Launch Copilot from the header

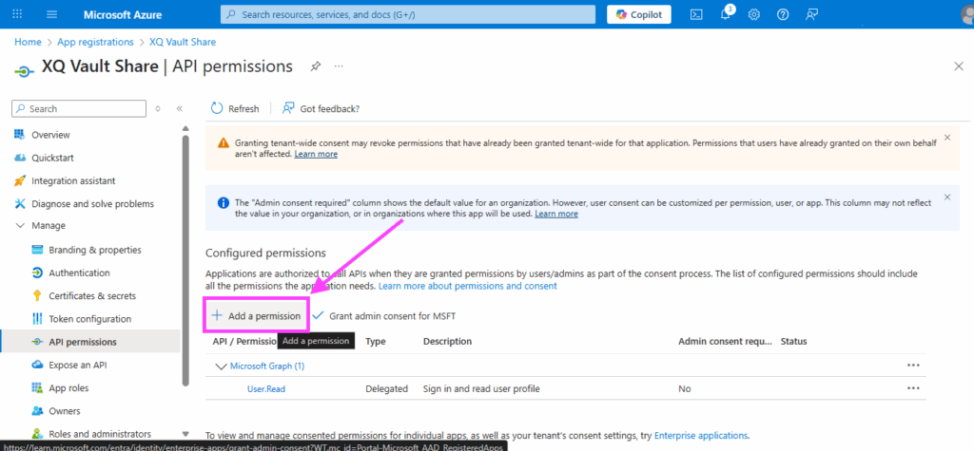pyautogui.click(x=639, y=14)
